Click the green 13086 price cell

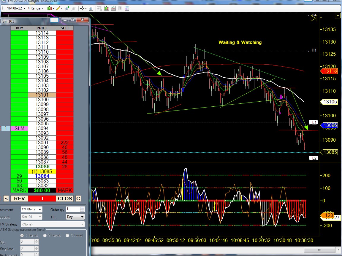click(42, 167)
